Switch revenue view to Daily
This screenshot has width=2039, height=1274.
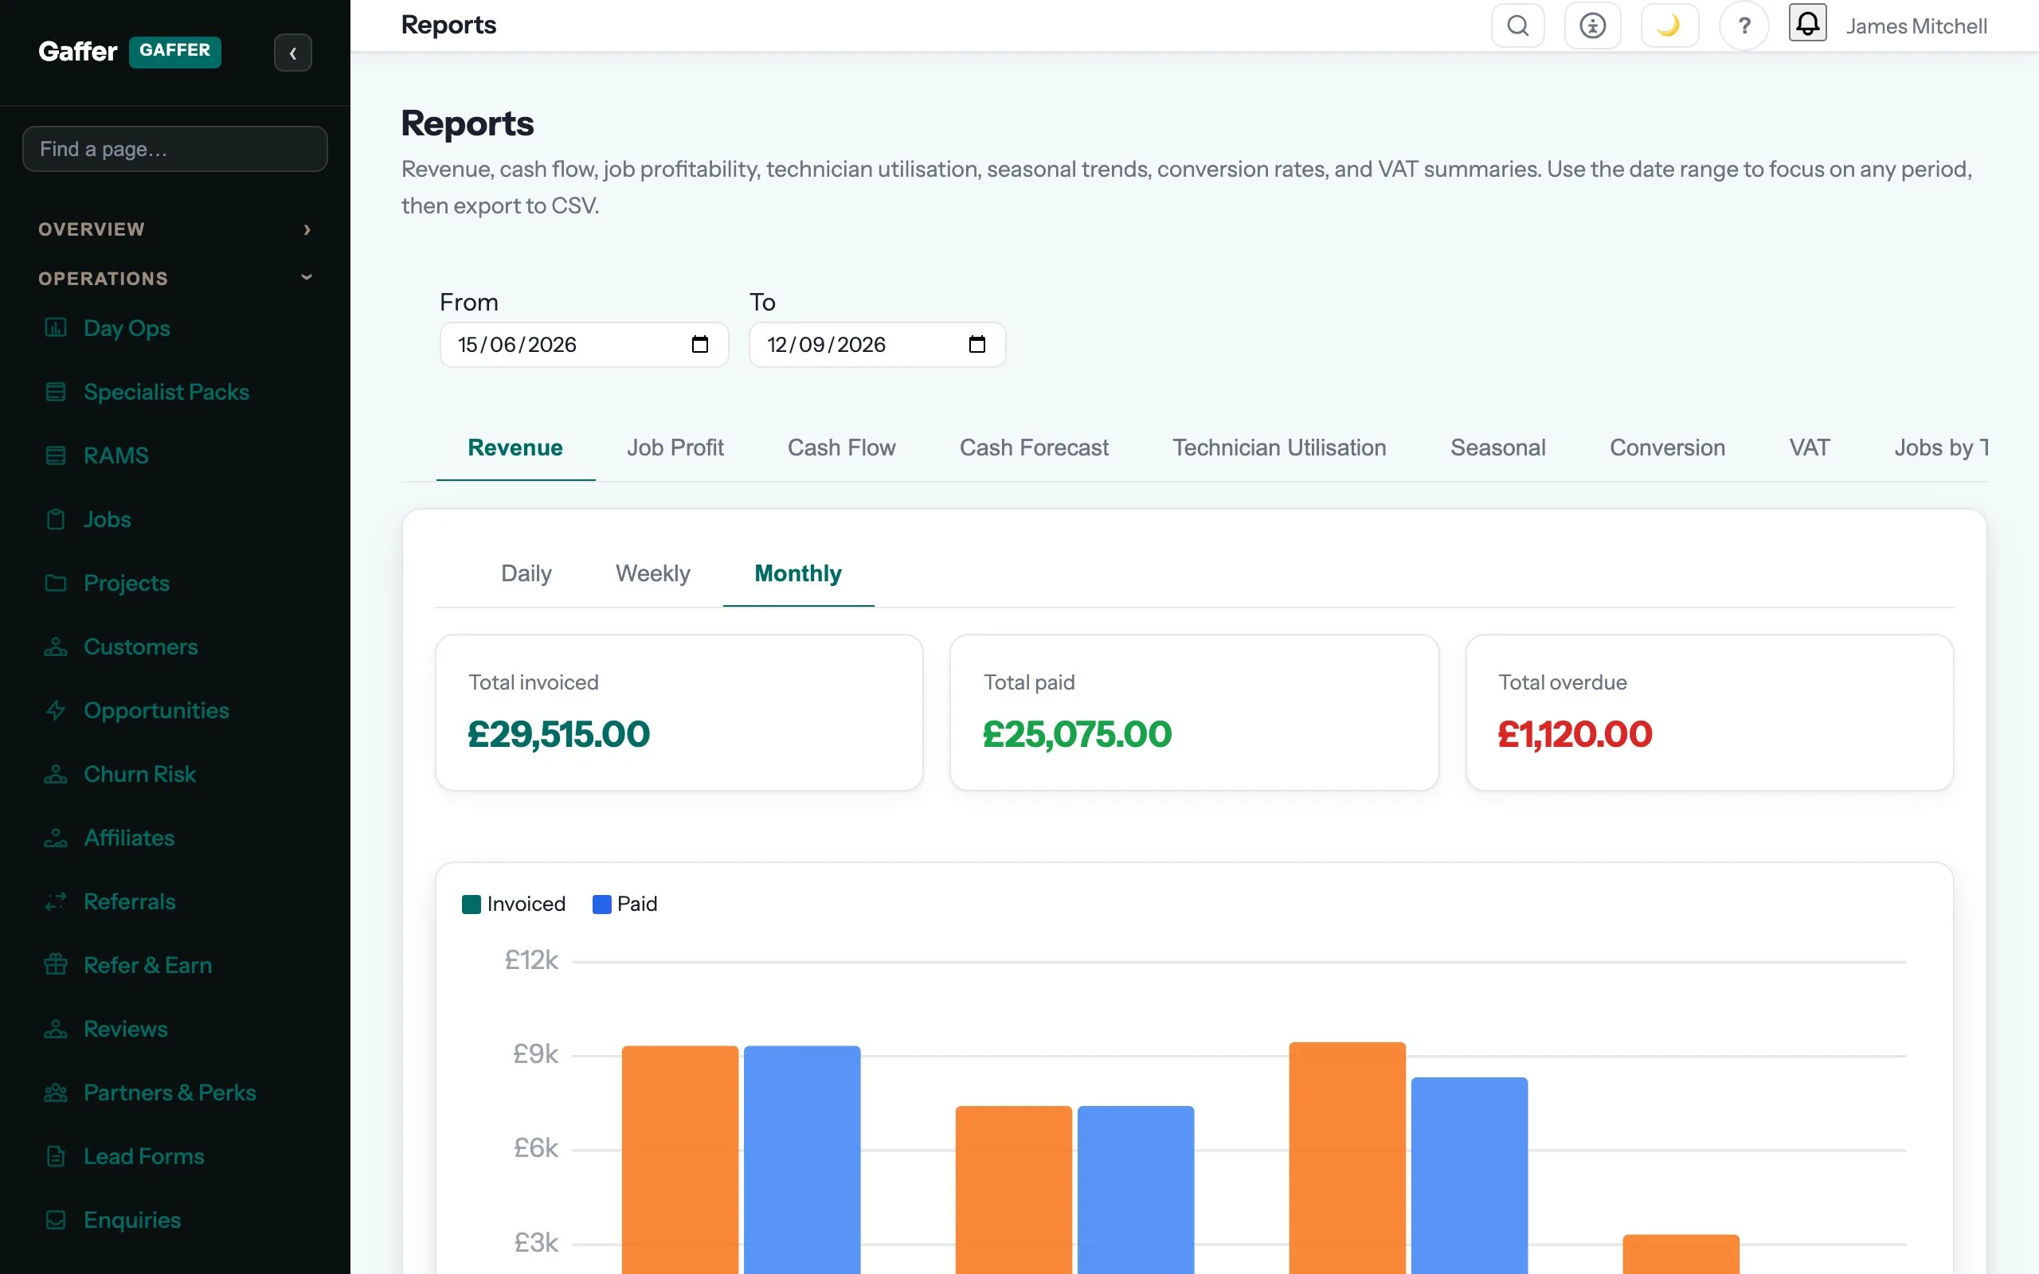[526, 574]
